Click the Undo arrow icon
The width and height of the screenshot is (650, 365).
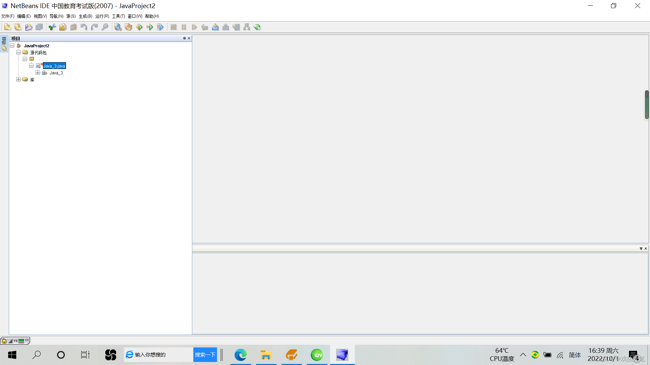click(84, 27)
